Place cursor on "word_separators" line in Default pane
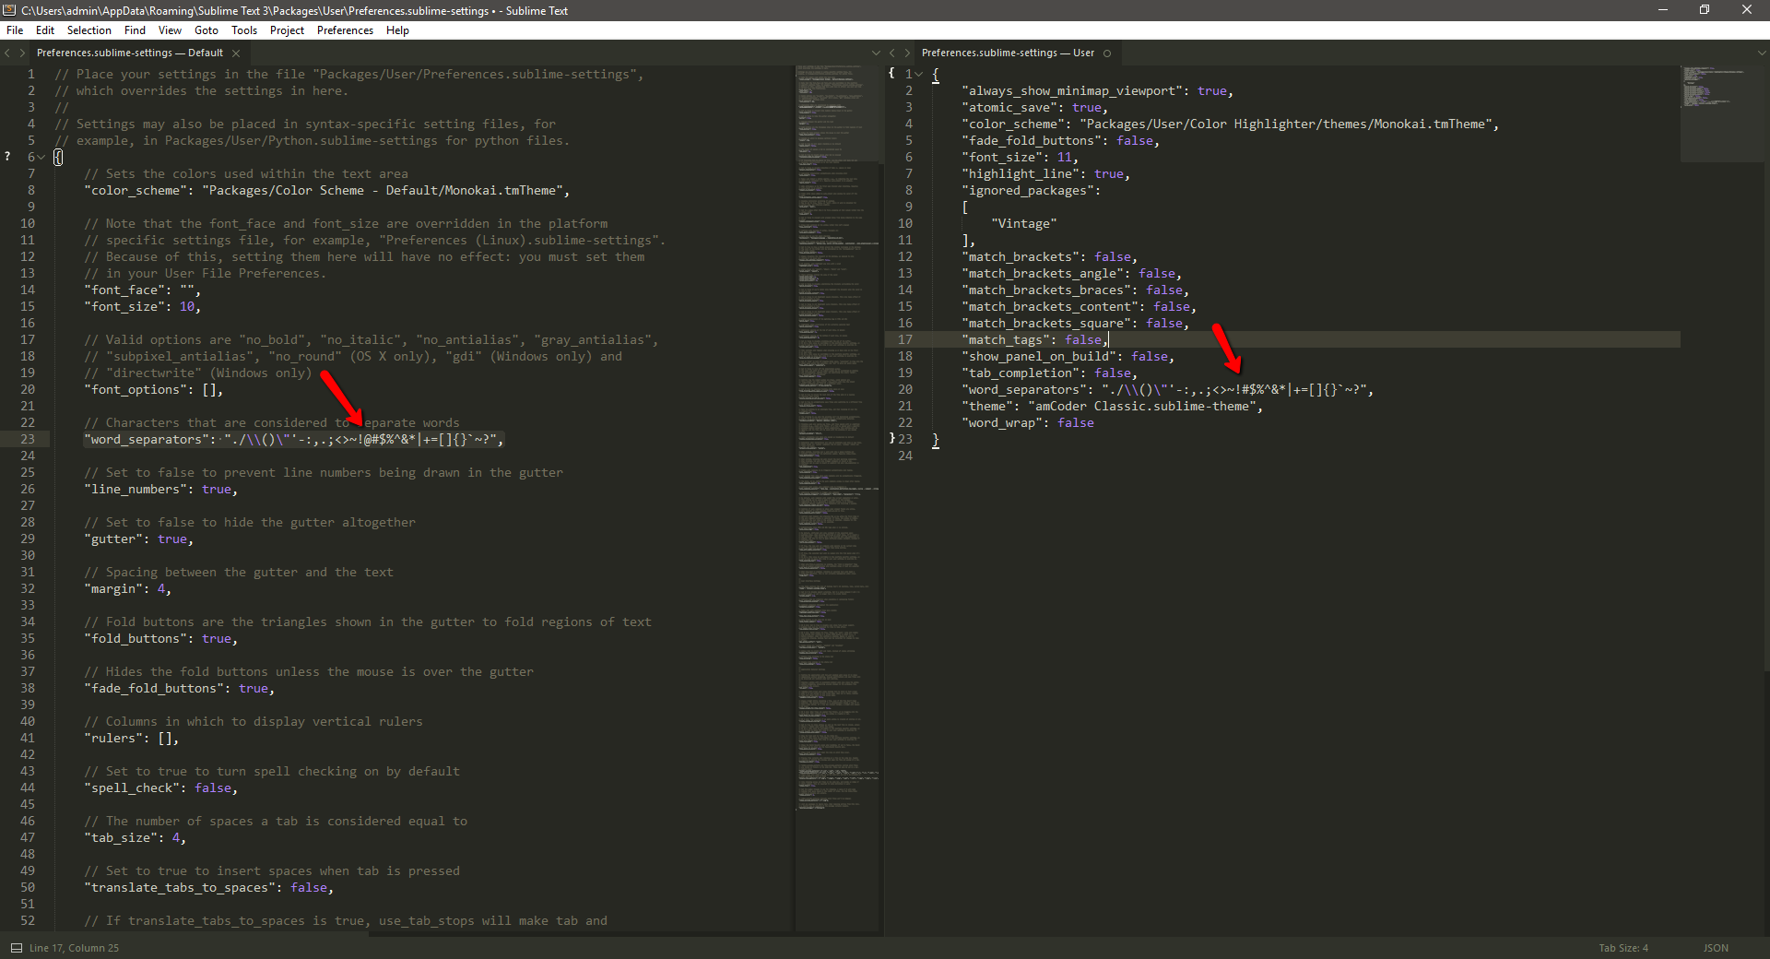 point(293,440)
